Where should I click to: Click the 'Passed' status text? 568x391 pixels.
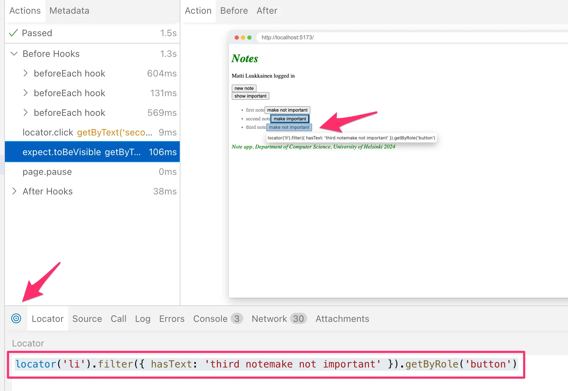tap(37, 33)
